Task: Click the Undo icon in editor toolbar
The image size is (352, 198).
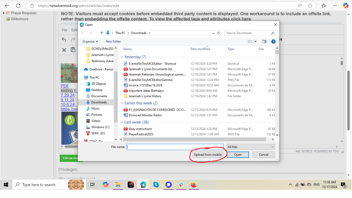Action: (x=64, y=40)
